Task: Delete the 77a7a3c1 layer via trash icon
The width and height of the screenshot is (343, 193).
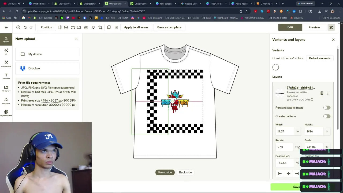Action: 322,93
